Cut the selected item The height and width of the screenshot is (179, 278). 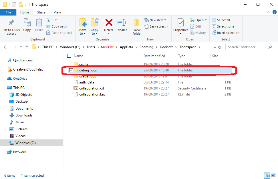(51, 20)
